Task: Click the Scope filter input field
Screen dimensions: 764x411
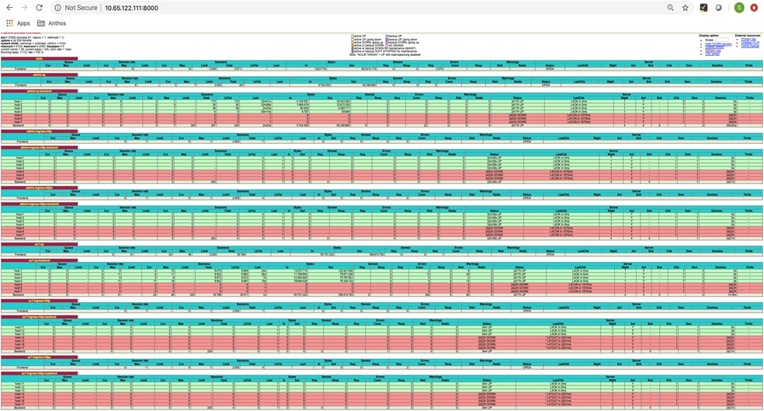Action: (x=721, y=40)
